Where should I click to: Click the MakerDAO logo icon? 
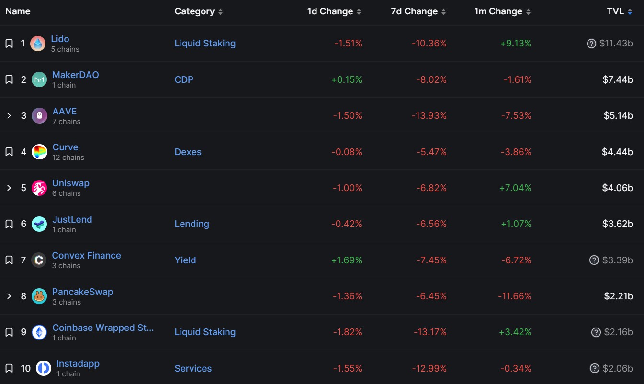tap(39, 79)
